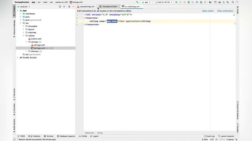Click the green inspection checkmark icon
The width and height of the screenshot is (252, 141).
click(x=234, y=15)
